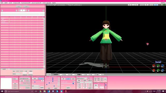Toggle the checkbox in interpolation curve panel
This screenshot has height=93, width=166.
[13, 81]
